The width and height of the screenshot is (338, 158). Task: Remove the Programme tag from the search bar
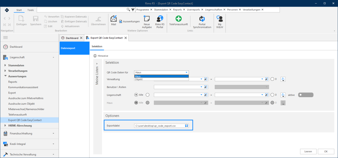(x=151, y=10)
